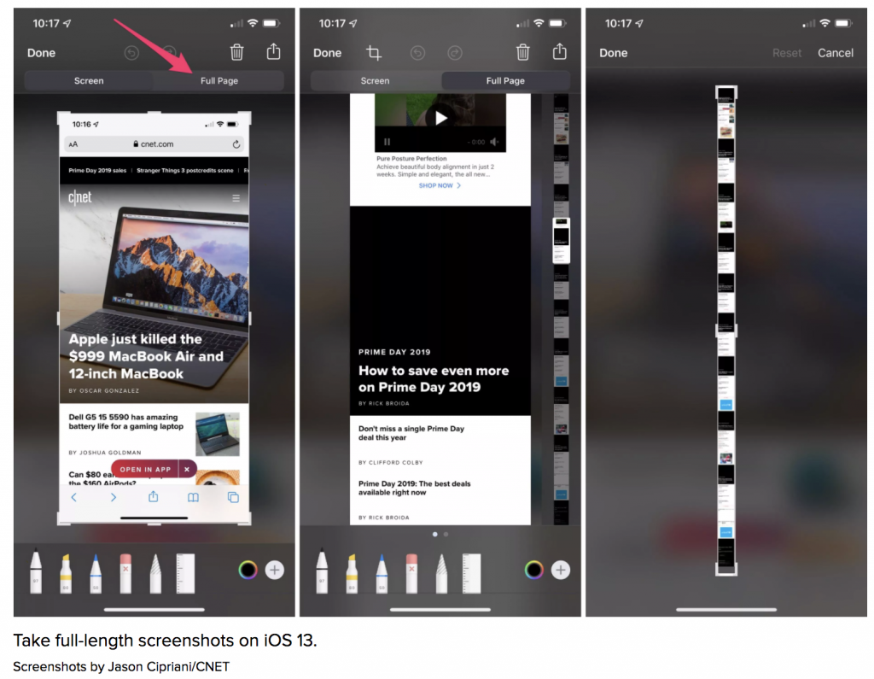Tap the share icon in the first phone toolbar
The height and width of the screenshot is (679, 874).
tap(273, 51)
